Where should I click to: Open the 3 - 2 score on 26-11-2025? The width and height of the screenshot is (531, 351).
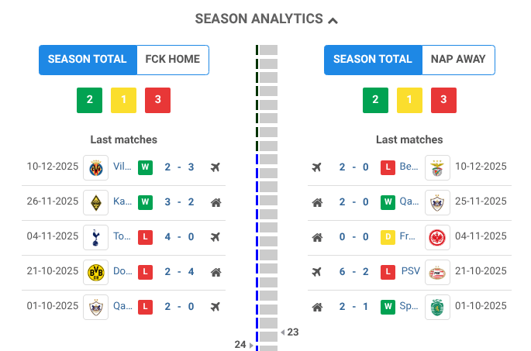point(179,202)
